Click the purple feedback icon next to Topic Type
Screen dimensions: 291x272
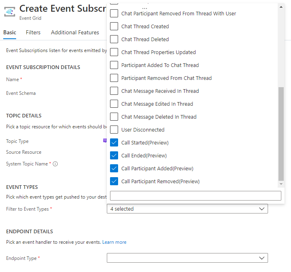(x=105, y=141)
